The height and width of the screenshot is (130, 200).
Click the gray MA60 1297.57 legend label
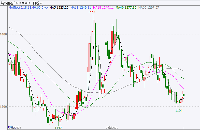149,8
